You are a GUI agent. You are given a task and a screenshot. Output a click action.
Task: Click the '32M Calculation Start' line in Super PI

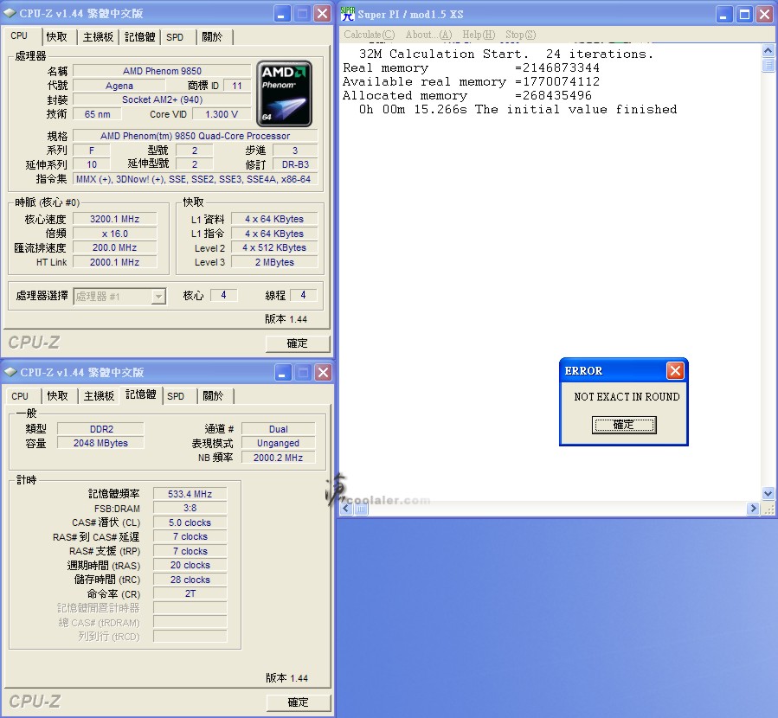[x=506, y=54]
